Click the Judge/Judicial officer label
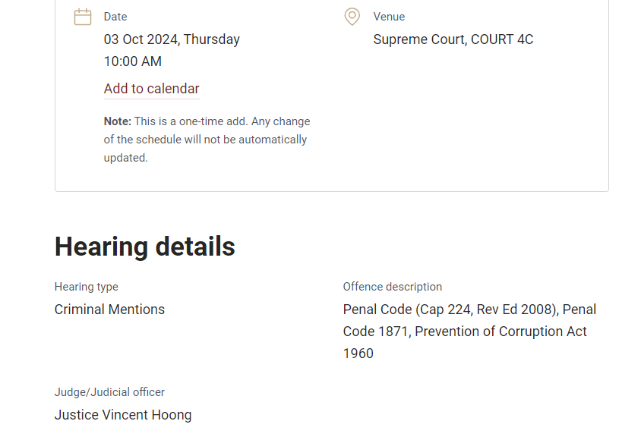Viewport: 641px width, 440px height. 109,392
